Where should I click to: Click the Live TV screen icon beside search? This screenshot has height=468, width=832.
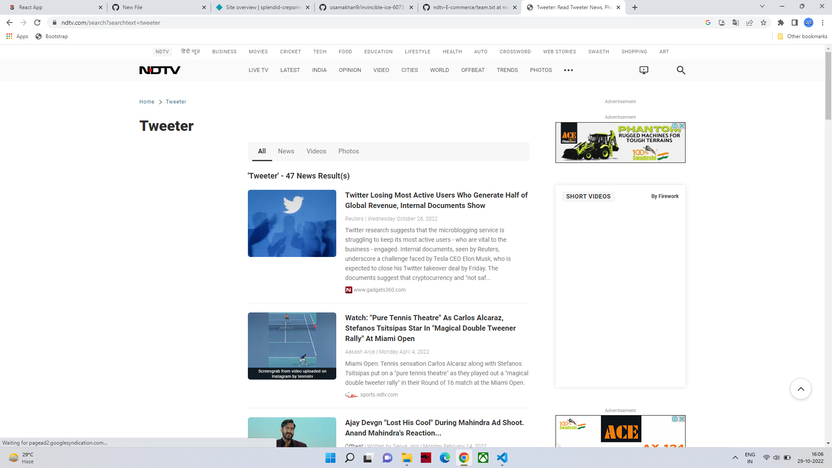[643, 70]
